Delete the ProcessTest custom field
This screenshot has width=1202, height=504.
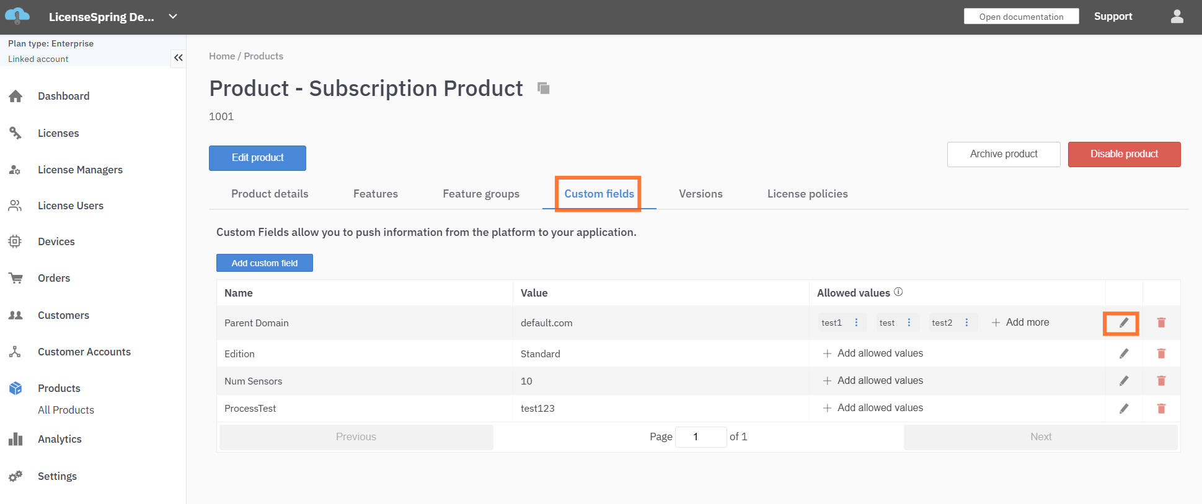pyautogui.click(x=1161, y=409)
